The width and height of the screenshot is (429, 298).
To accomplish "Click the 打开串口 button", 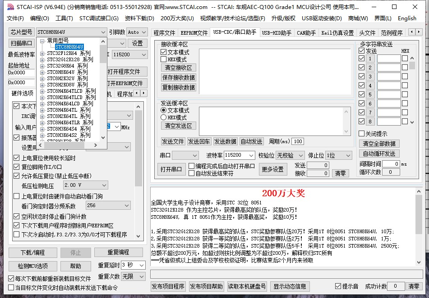I will [x=171, y=169].
